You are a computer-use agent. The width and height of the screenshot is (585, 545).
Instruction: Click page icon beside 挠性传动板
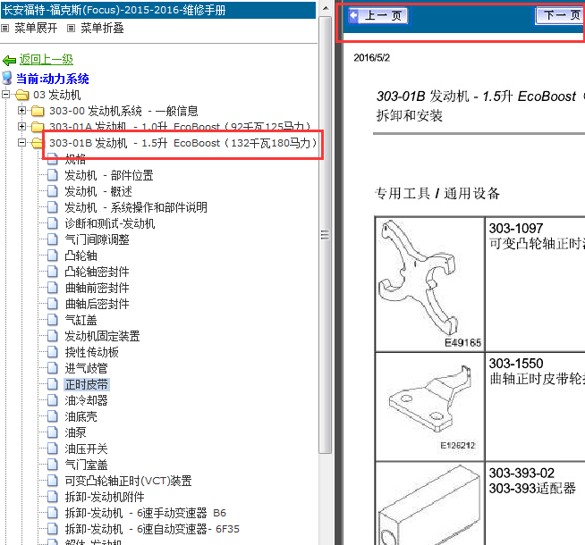click(53, 352)
